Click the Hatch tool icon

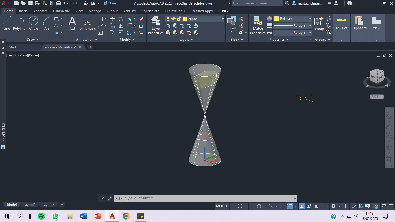(x=56, y=33)
